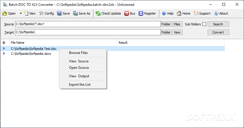Maximize the converter window
The image size is (244, 128).
point(224,5)
